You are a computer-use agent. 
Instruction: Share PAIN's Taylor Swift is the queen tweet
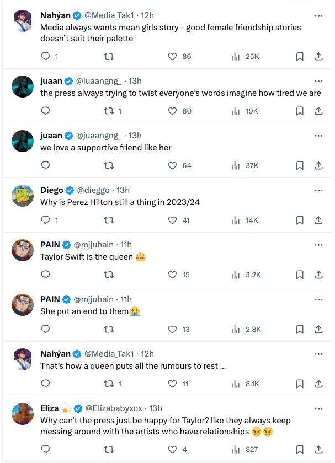[x=318, y=274]
